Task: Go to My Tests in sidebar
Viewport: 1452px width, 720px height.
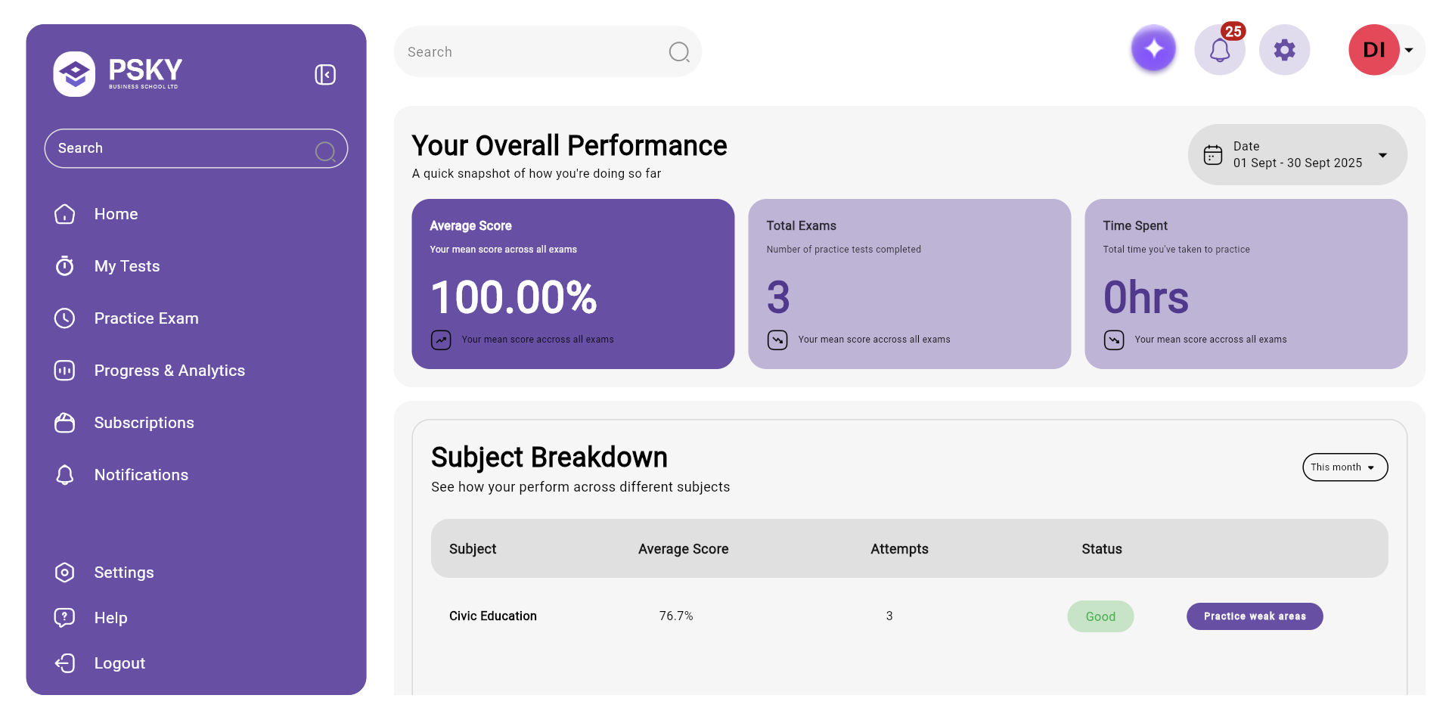Action: coord(126,266)
